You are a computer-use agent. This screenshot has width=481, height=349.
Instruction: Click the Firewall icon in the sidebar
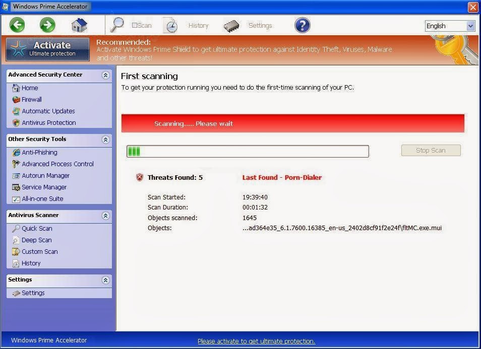pyautogui.click(x=16, y=100)
